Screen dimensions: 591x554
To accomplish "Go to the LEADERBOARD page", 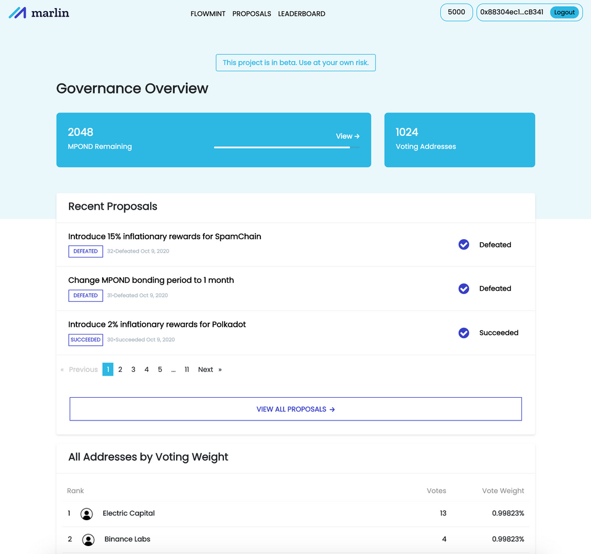I will coord(302,14).
